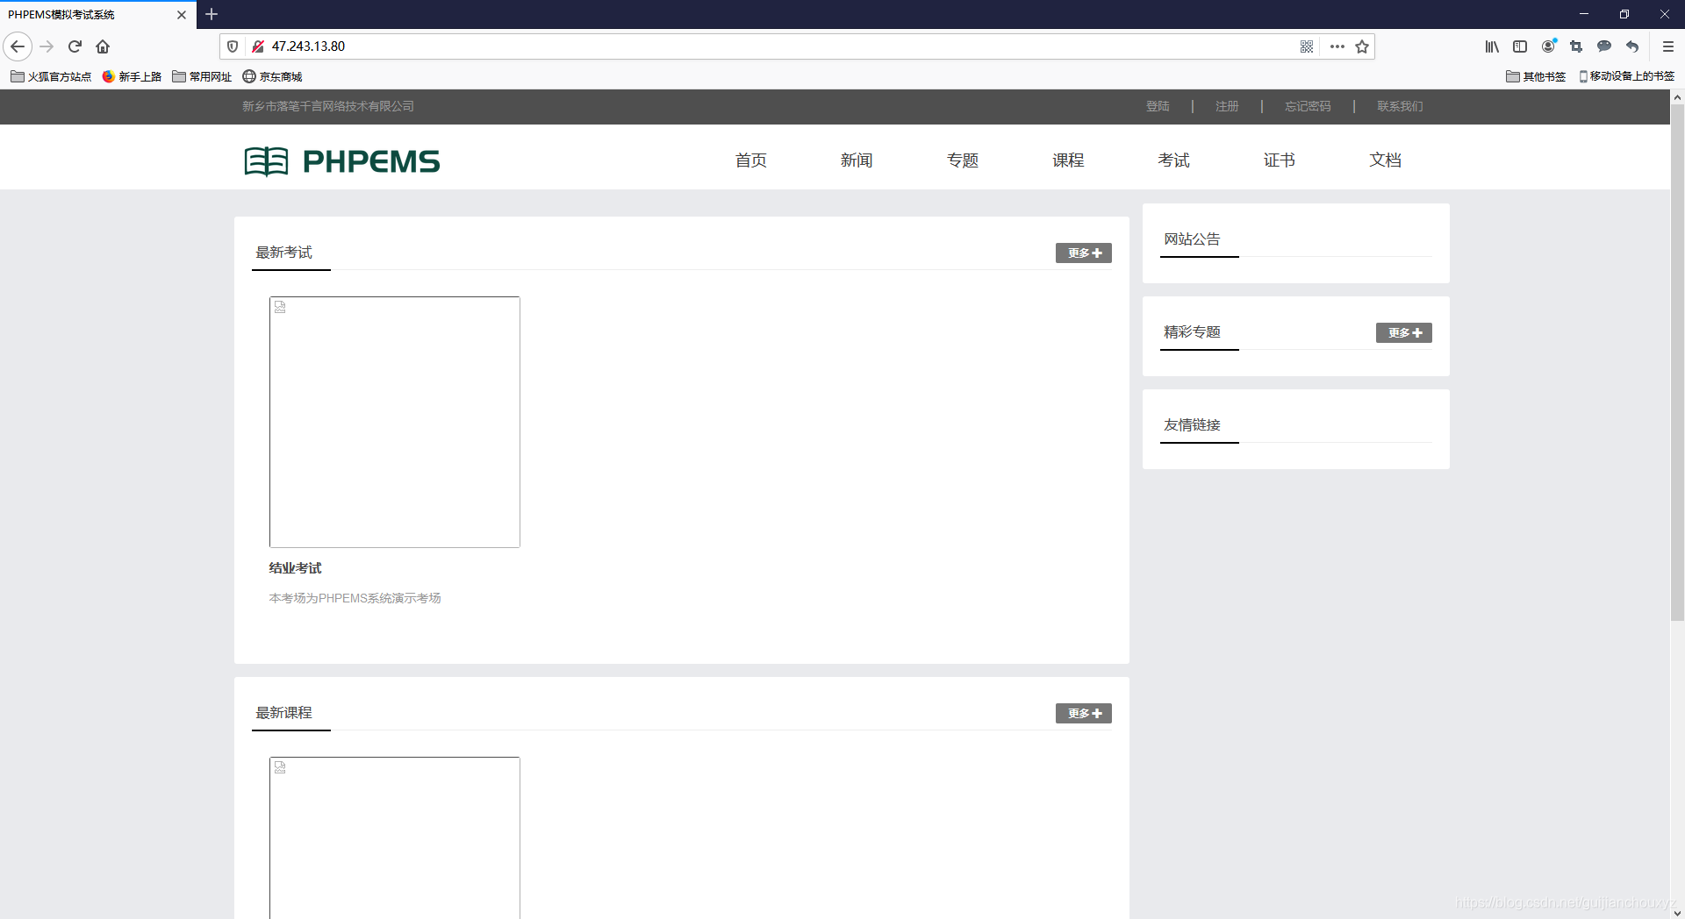Click 更多 button in 最新课程 section
This screenshot has width=1685, height=919.
click(1084, 713)
